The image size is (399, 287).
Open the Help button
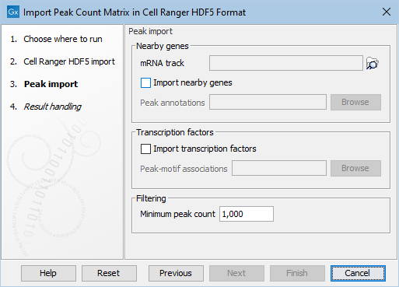tap(48, 273)
